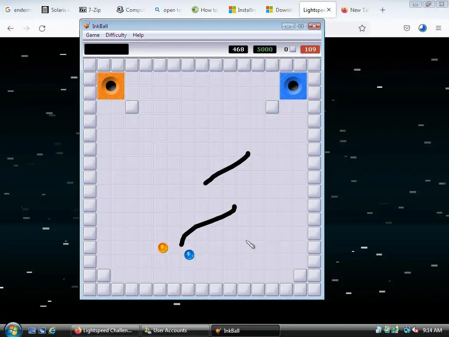The image size is (449, 337).
Task: Switch to the open to search tab
Action: coord(168,10)
